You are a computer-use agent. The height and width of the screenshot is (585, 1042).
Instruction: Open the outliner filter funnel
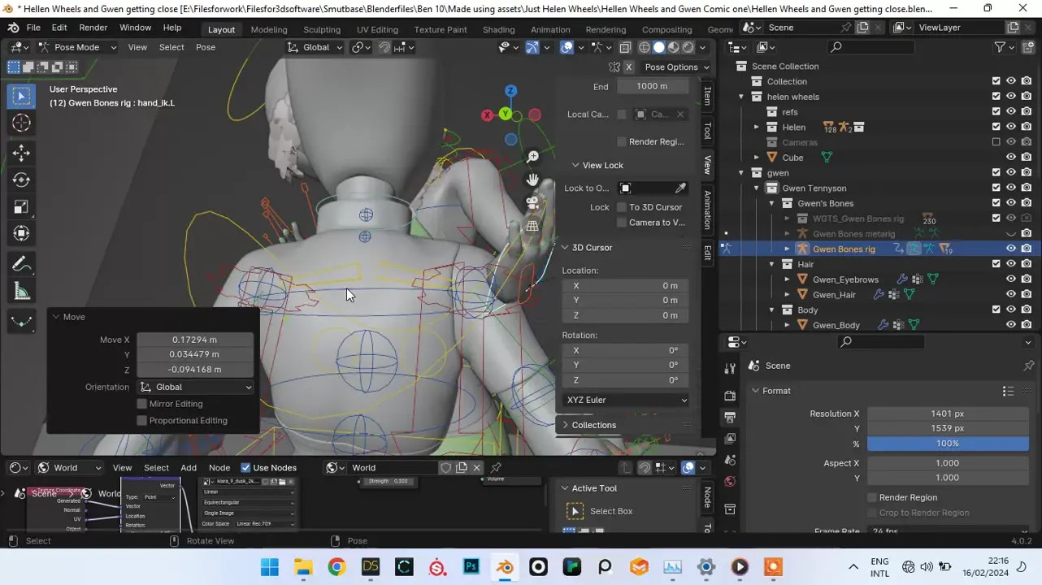click(1001, 47)
